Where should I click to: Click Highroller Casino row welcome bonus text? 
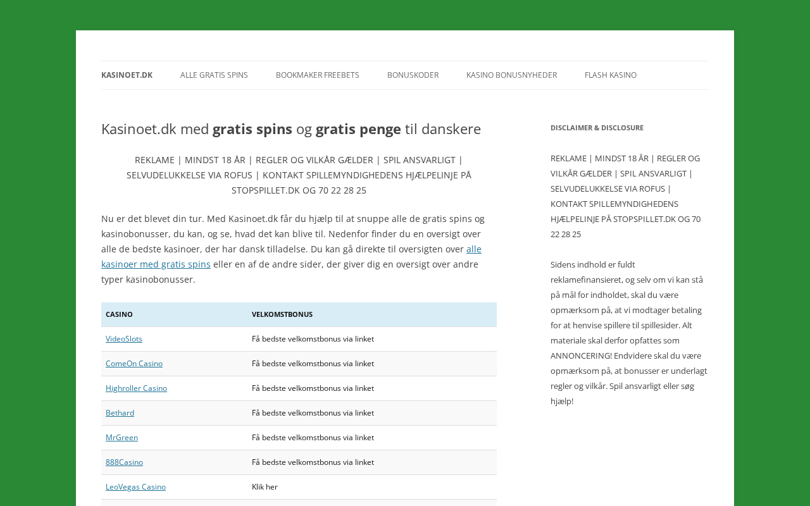tap(313, 388)
